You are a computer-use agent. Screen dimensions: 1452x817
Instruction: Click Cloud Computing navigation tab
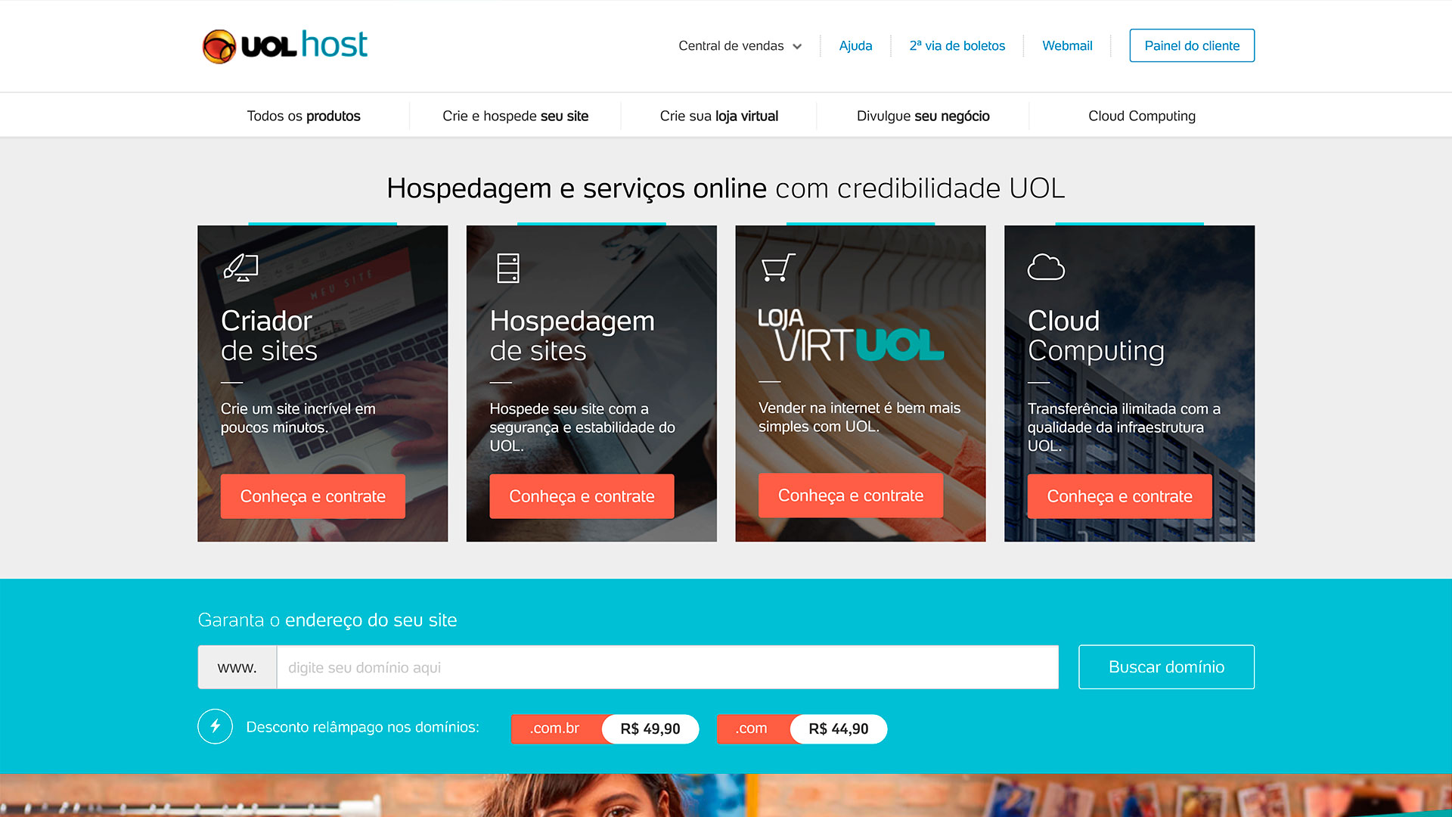1142,116
